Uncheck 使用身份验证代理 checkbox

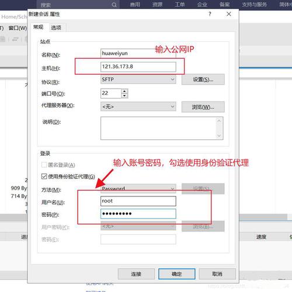coord(44,177)
